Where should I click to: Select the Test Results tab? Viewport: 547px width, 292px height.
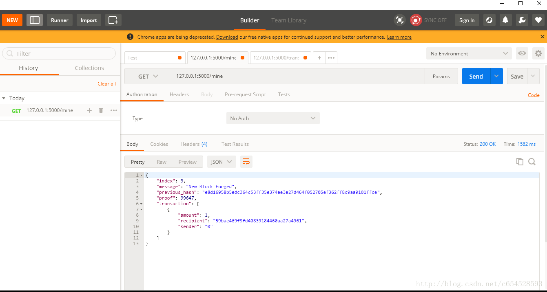(x=235, y=144)
